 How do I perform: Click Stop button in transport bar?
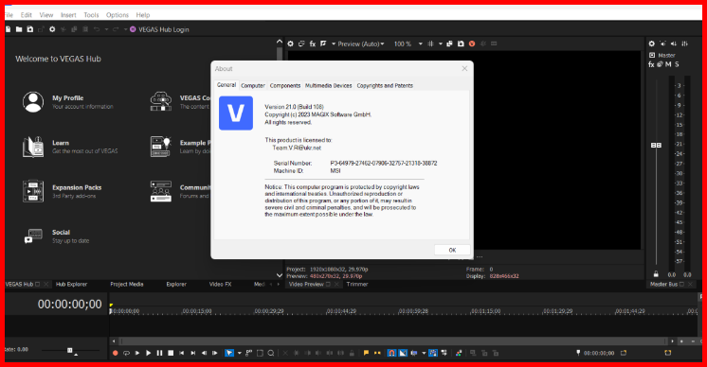click(x=171, y=353)
